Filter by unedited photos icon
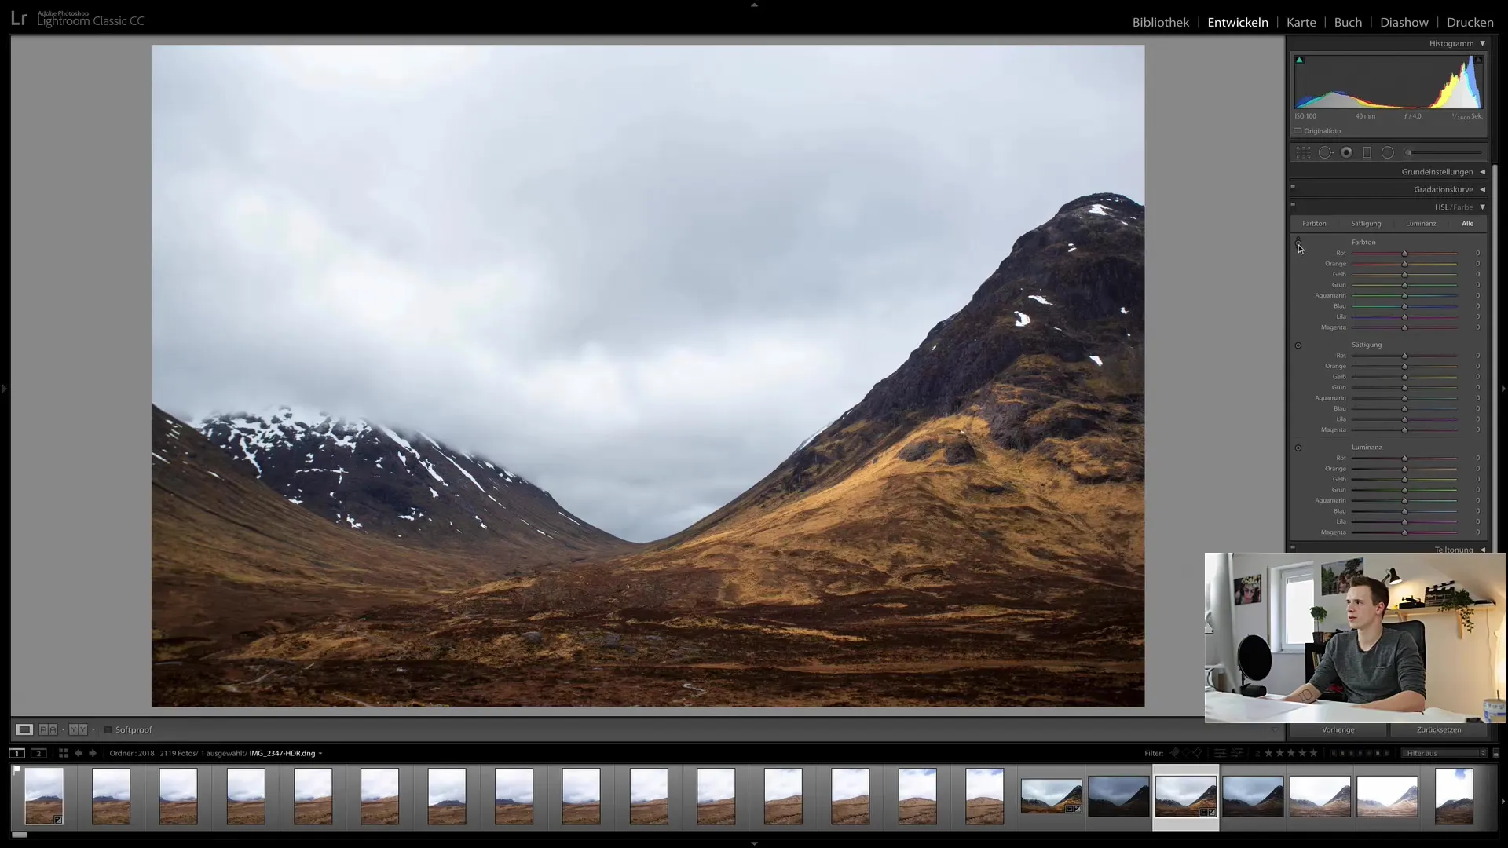The image size is (1508, 848). coord(1237,753)
